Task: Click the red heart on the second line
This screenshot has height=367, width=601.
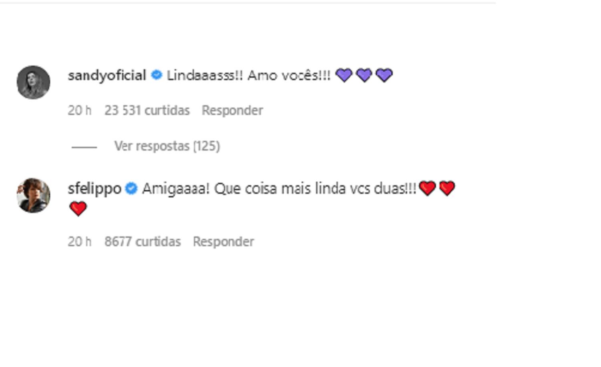Action: (78, 209)
